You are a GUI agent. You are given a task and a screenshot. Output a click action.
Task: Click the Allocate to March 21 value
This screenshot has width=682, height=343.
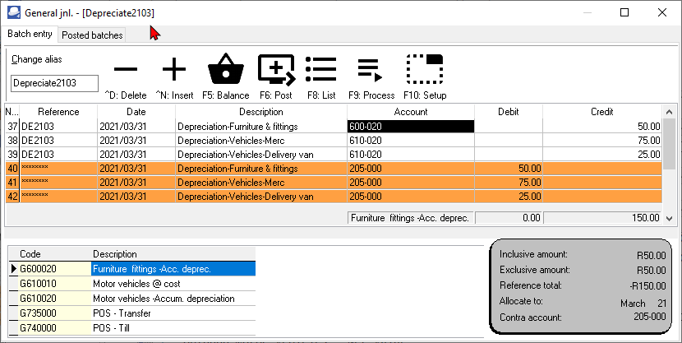click(643, 304)
